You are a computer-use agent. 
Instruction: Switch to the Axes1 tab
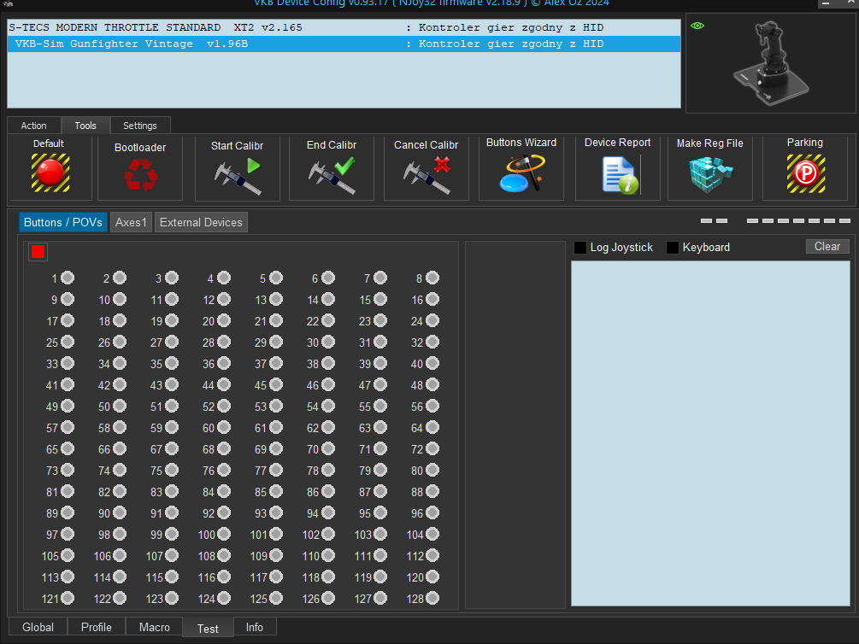point(132,222)
